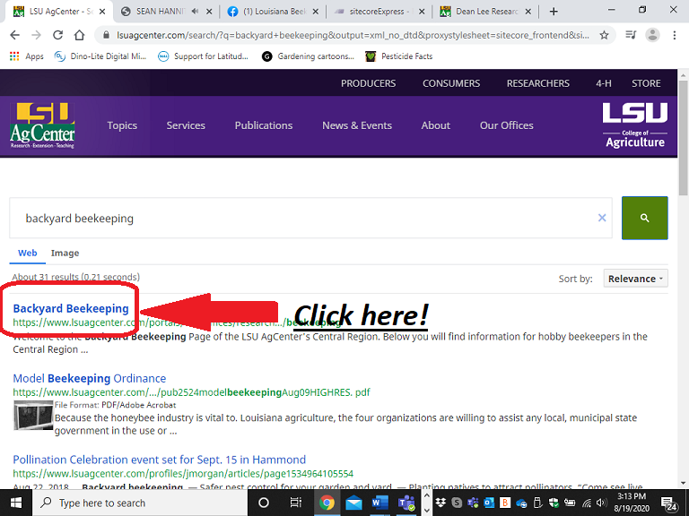Open the volume speaker tray icon
The height and width of the screenshot is (516, 689).
602,503
